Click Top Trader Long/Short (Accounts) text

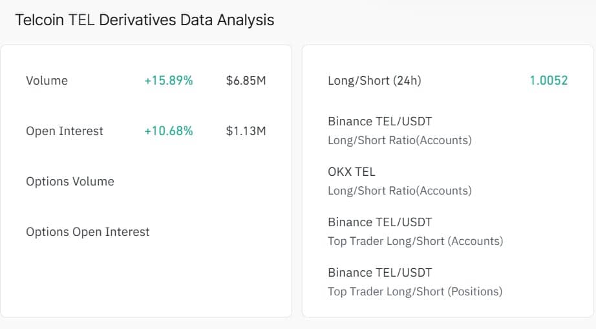[x=415, y=241]
